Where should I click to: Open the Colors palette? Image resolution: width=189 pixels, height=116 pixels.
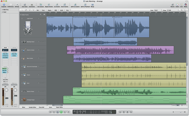[x=177, y=5]
